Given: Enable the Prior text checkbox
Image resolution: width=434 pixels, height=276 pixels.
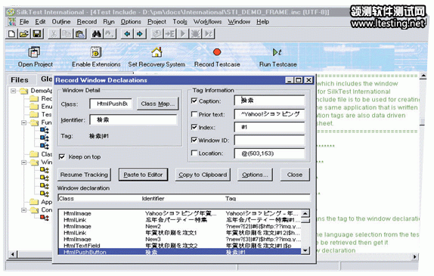Looking at the screenshot, I should [x=194, y=114].
